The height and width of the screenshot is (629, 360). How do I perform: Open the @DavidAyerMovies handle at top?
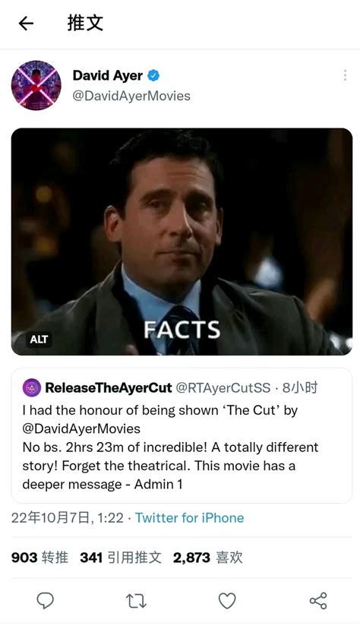pos(131,96)
